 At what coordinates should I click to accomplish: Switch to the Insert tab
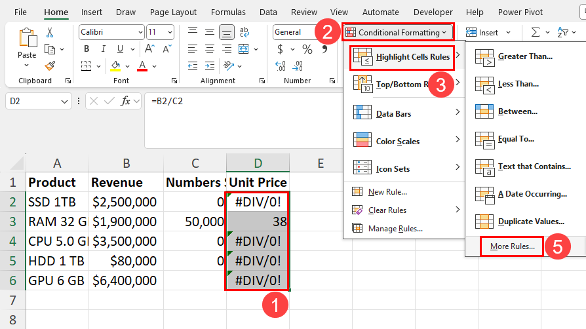click(92, 12)
